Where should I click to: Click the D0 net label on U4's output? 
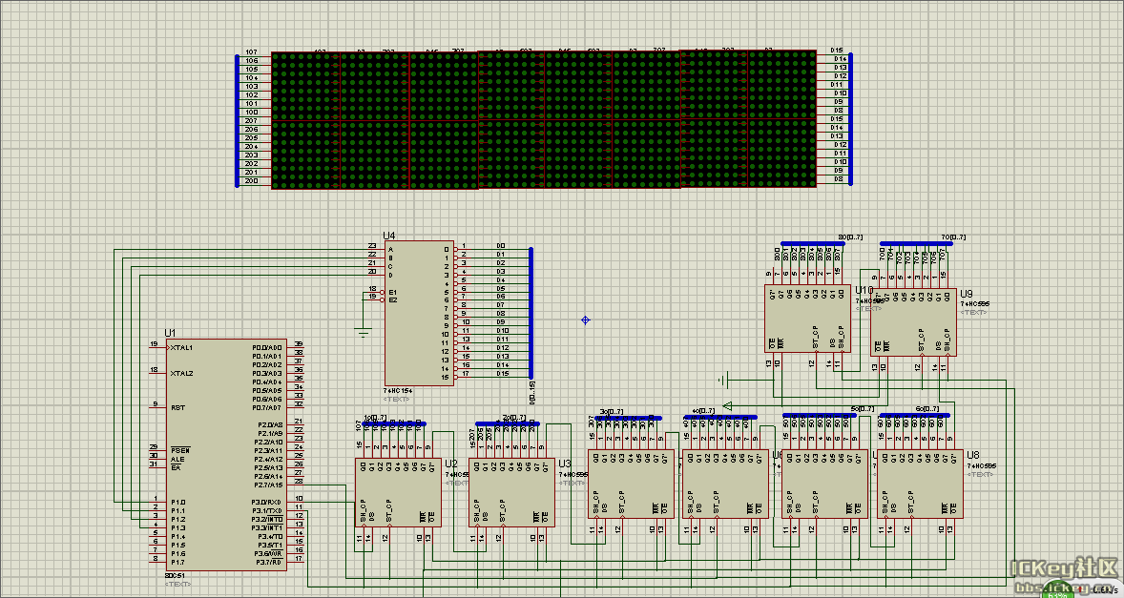tap(501, 246)
